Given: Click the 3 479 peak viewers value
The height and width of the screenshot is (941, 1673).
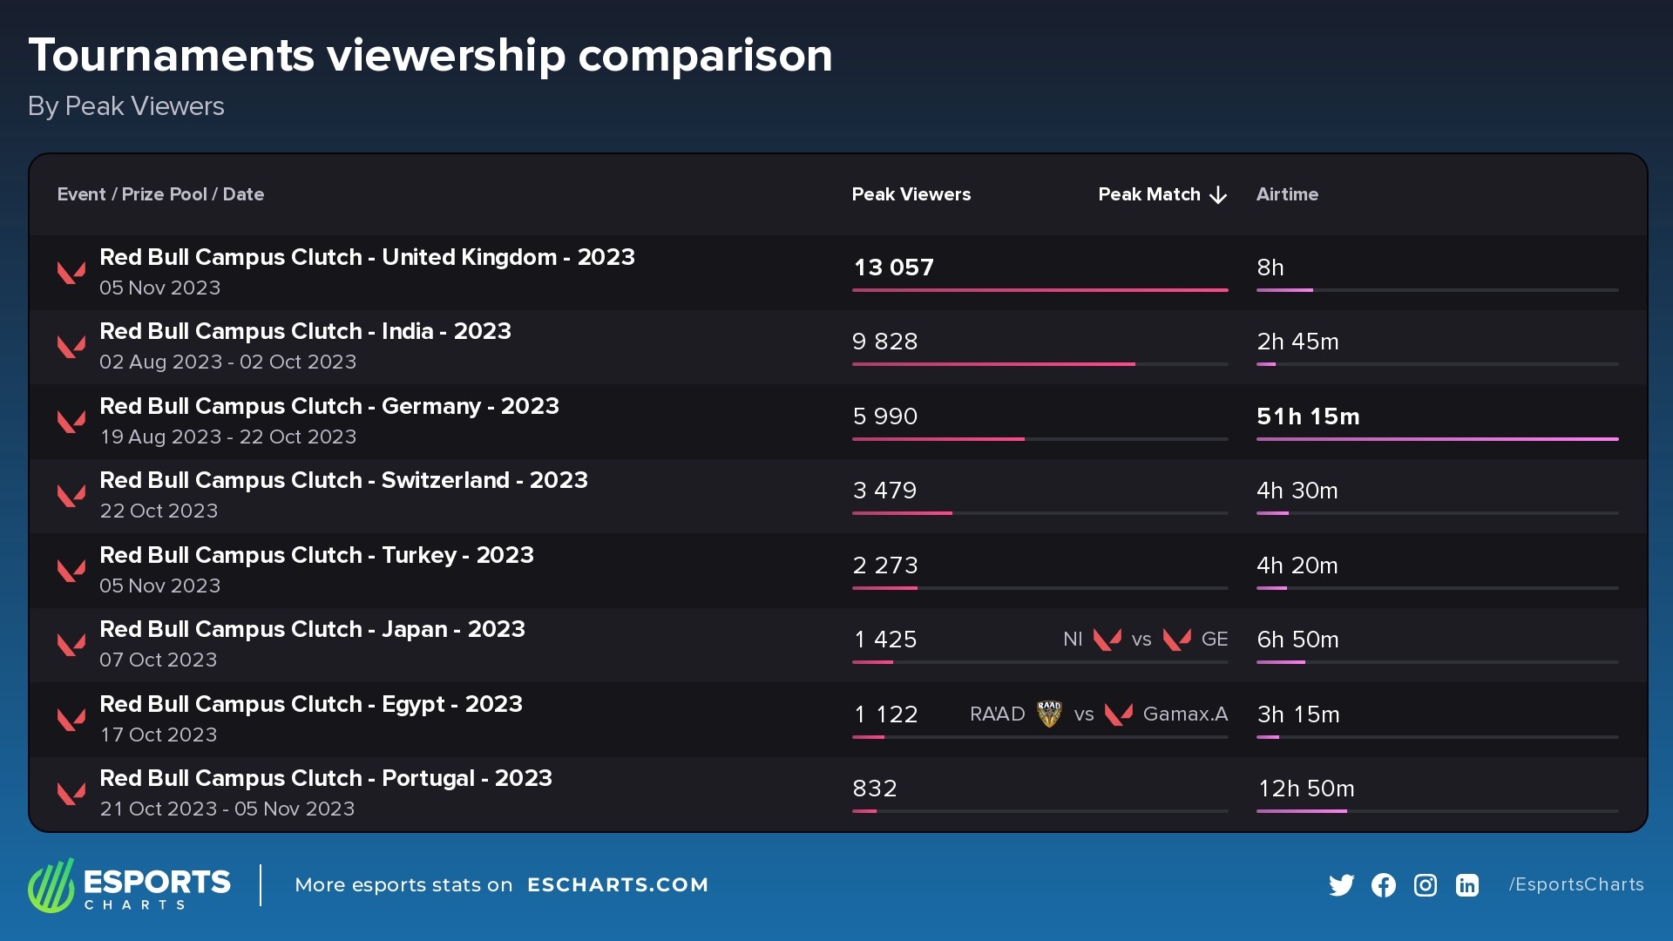Looking at the screenshot, I should [884, 491].
